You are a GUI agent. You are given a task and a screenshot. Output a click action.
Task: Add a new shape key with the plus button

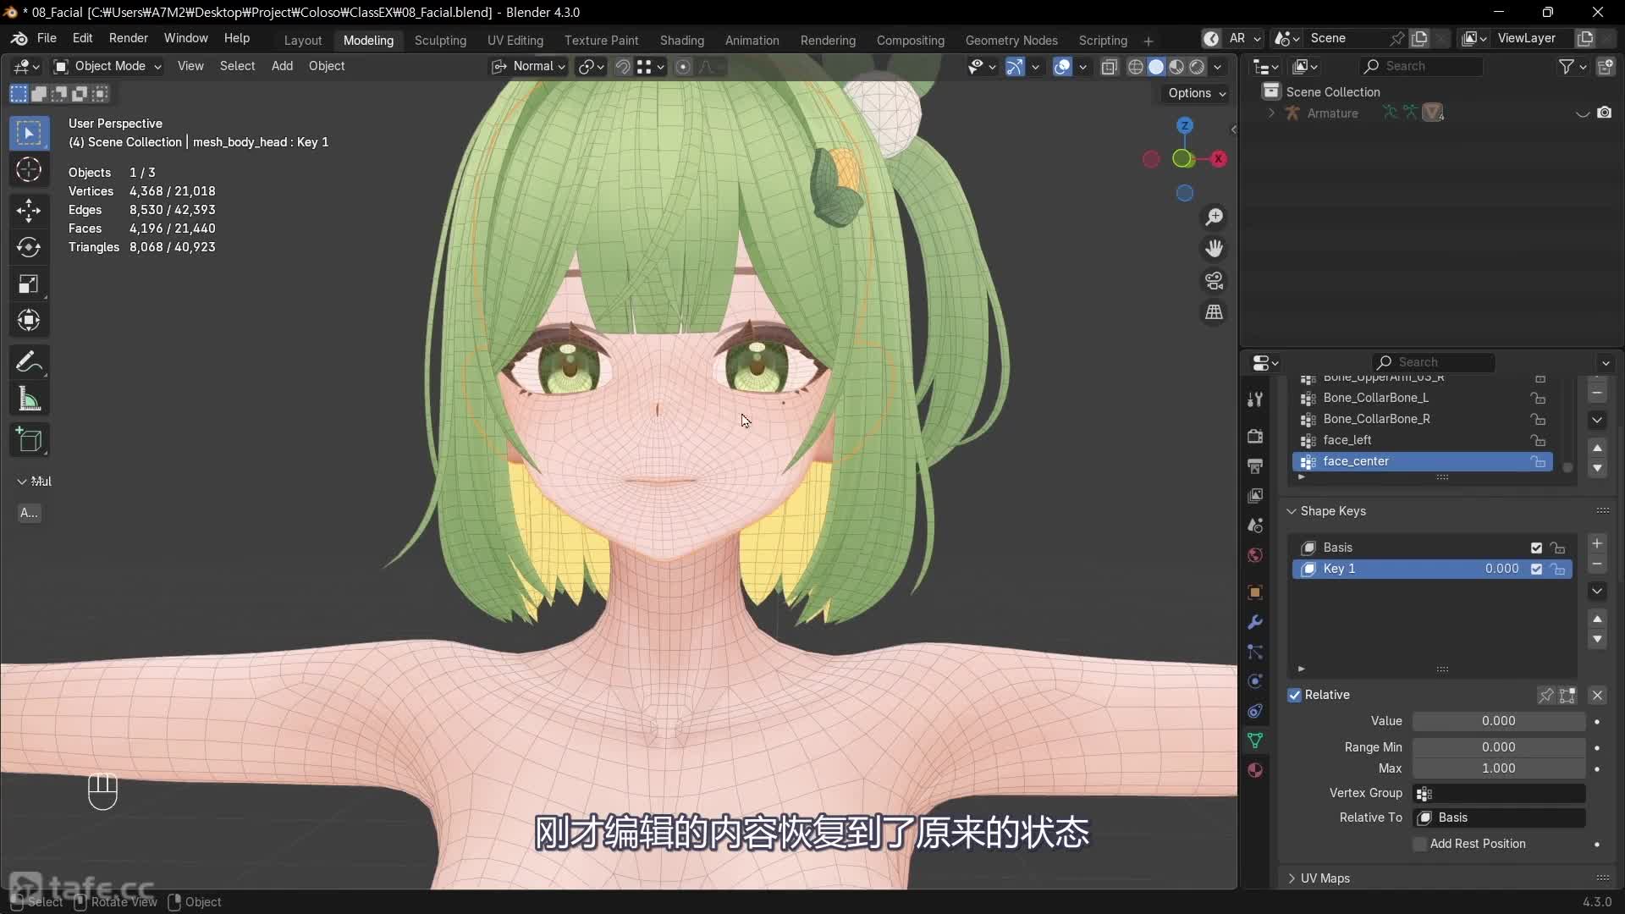(x=1597, y=544)
